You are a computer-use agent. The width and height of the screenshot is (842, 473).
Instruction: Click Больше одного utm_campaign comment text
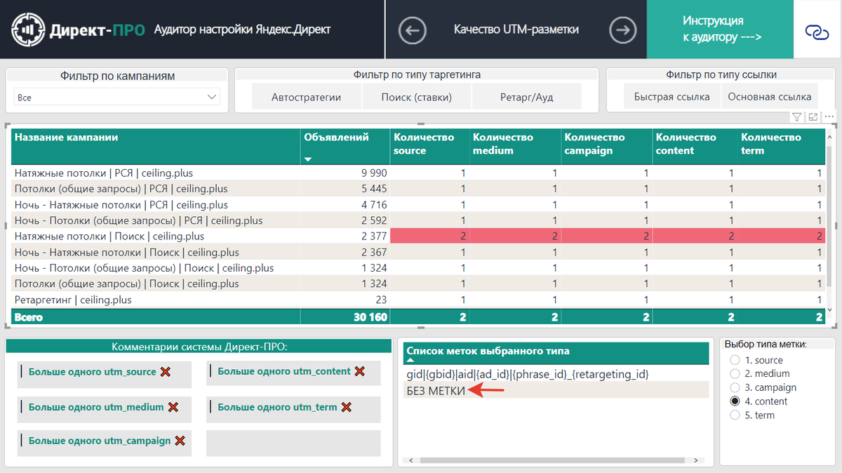coord(100,441)
